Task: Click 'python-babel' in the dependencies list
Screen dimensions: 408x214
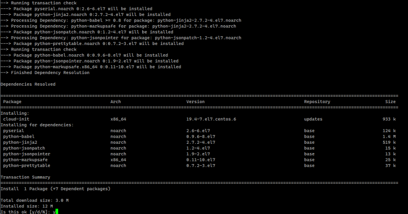Action: (x=19, y=137)
